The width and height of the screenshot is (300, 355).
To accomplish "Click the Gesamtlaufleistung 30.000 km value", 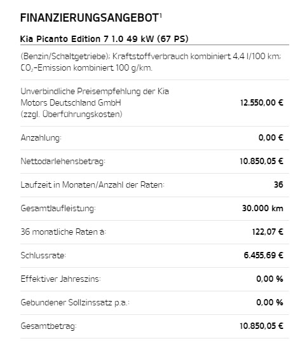I will pyautogui.click(x=262, y=208).
